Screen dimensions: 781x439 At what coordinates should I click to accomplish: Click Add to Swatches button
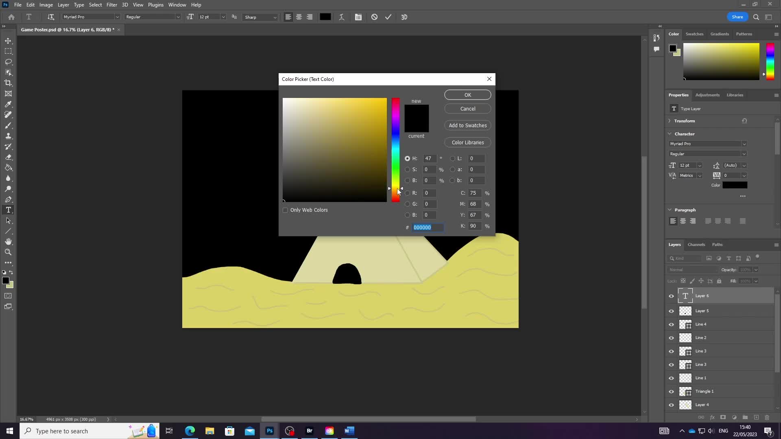click(x=468, y=125)
